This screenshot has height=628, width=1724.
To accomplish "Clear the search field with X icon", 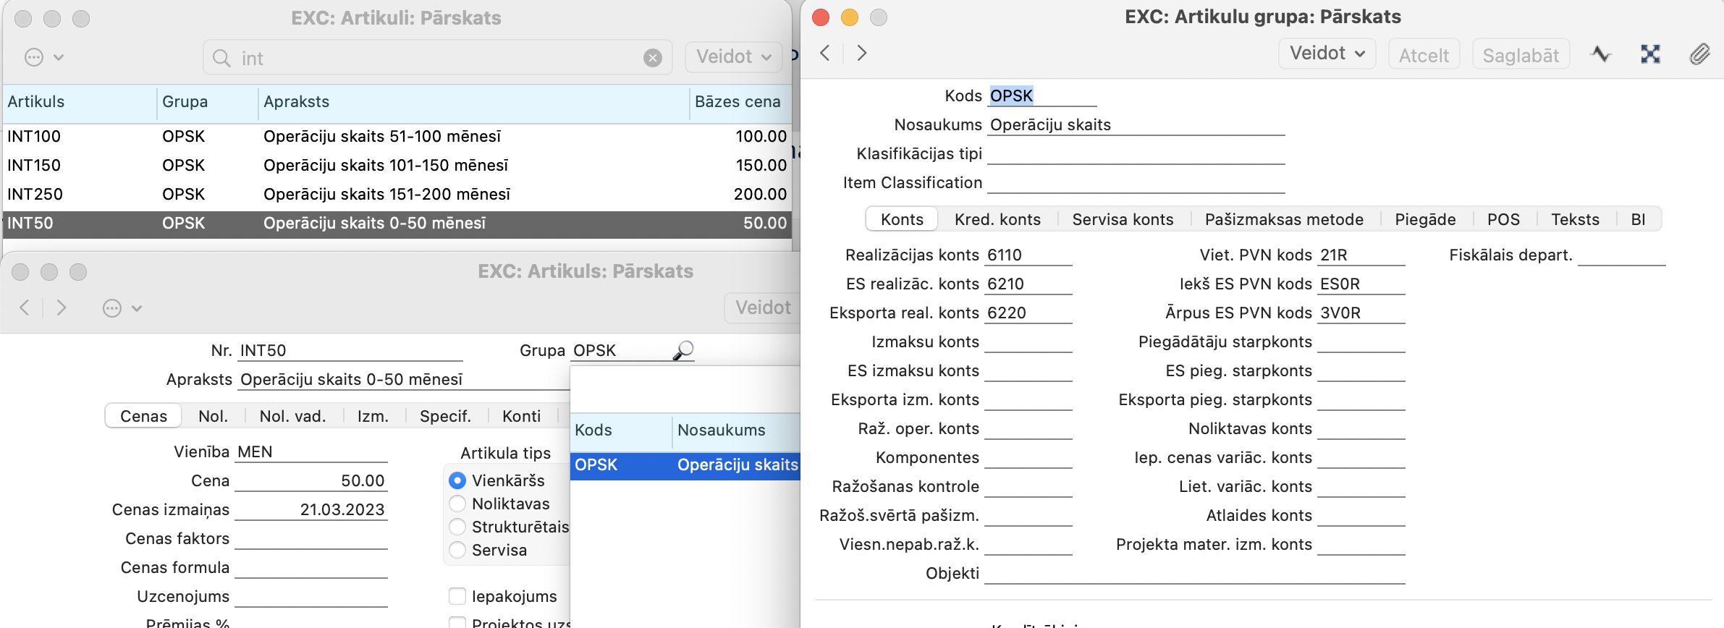I will pyautogui.click(x=652, y=58).
